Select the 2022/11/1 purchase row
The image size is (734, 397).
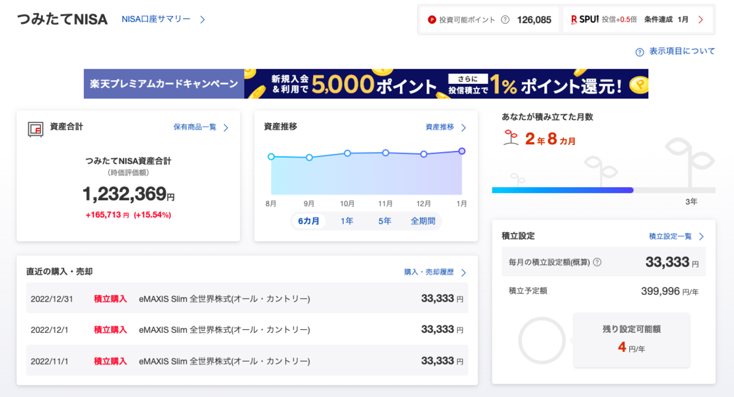[x=247, y=361]
